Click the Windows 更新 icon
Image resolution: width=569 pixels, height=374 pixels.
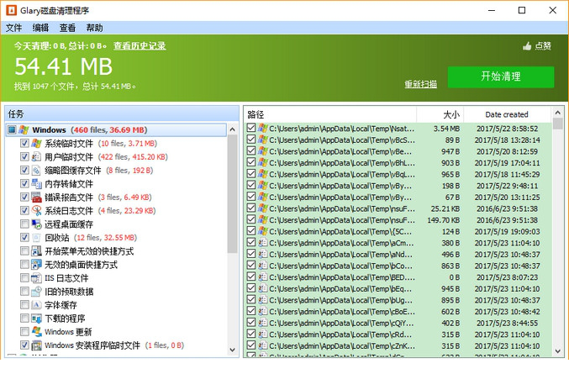[x=36, y=332]
